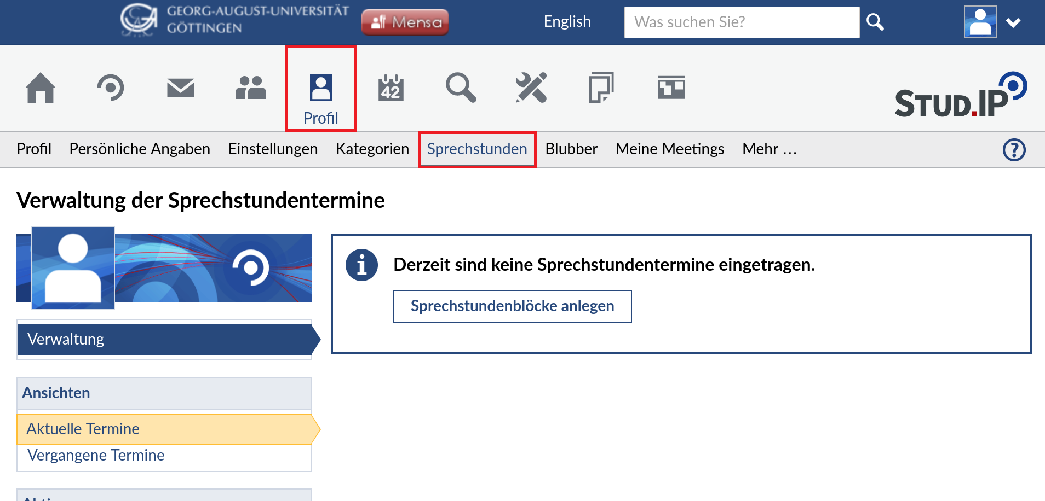Open the Persönliche Angaben tab

140,149
